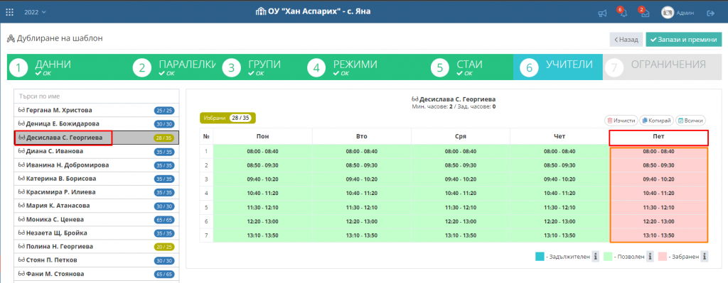Click info icon next to Задължителен
Image resolution: width=728 pixels, height=283 pixels.
(595, 256)
